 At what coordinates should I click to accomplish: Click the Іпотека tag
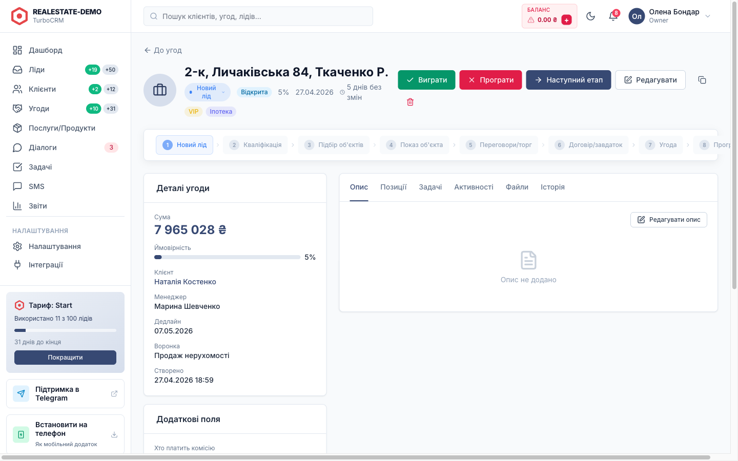point(221,112)
